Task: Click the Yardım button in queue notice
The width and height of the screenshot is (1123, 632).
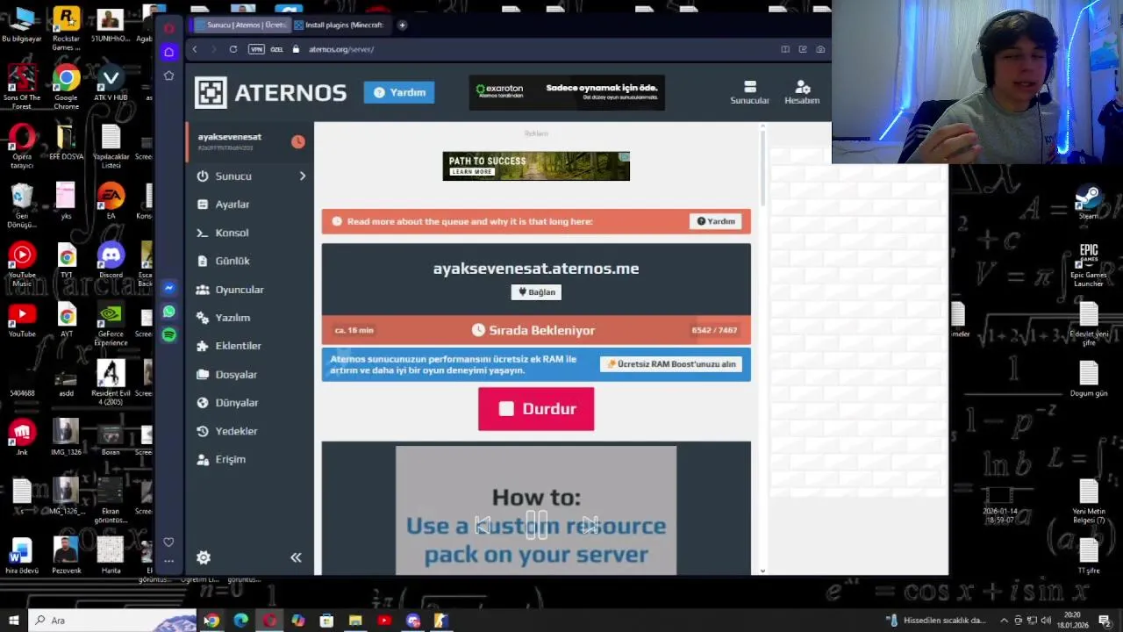Action: tap(716, 221)
